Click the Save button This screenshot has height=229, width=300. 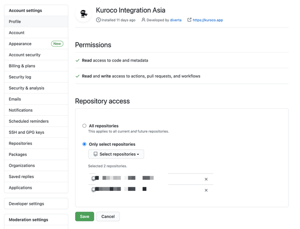(84, 216)
